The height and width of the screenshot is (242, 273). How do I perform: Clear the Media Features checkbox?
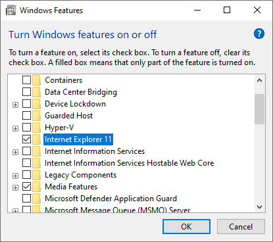(x=26, y=187)
